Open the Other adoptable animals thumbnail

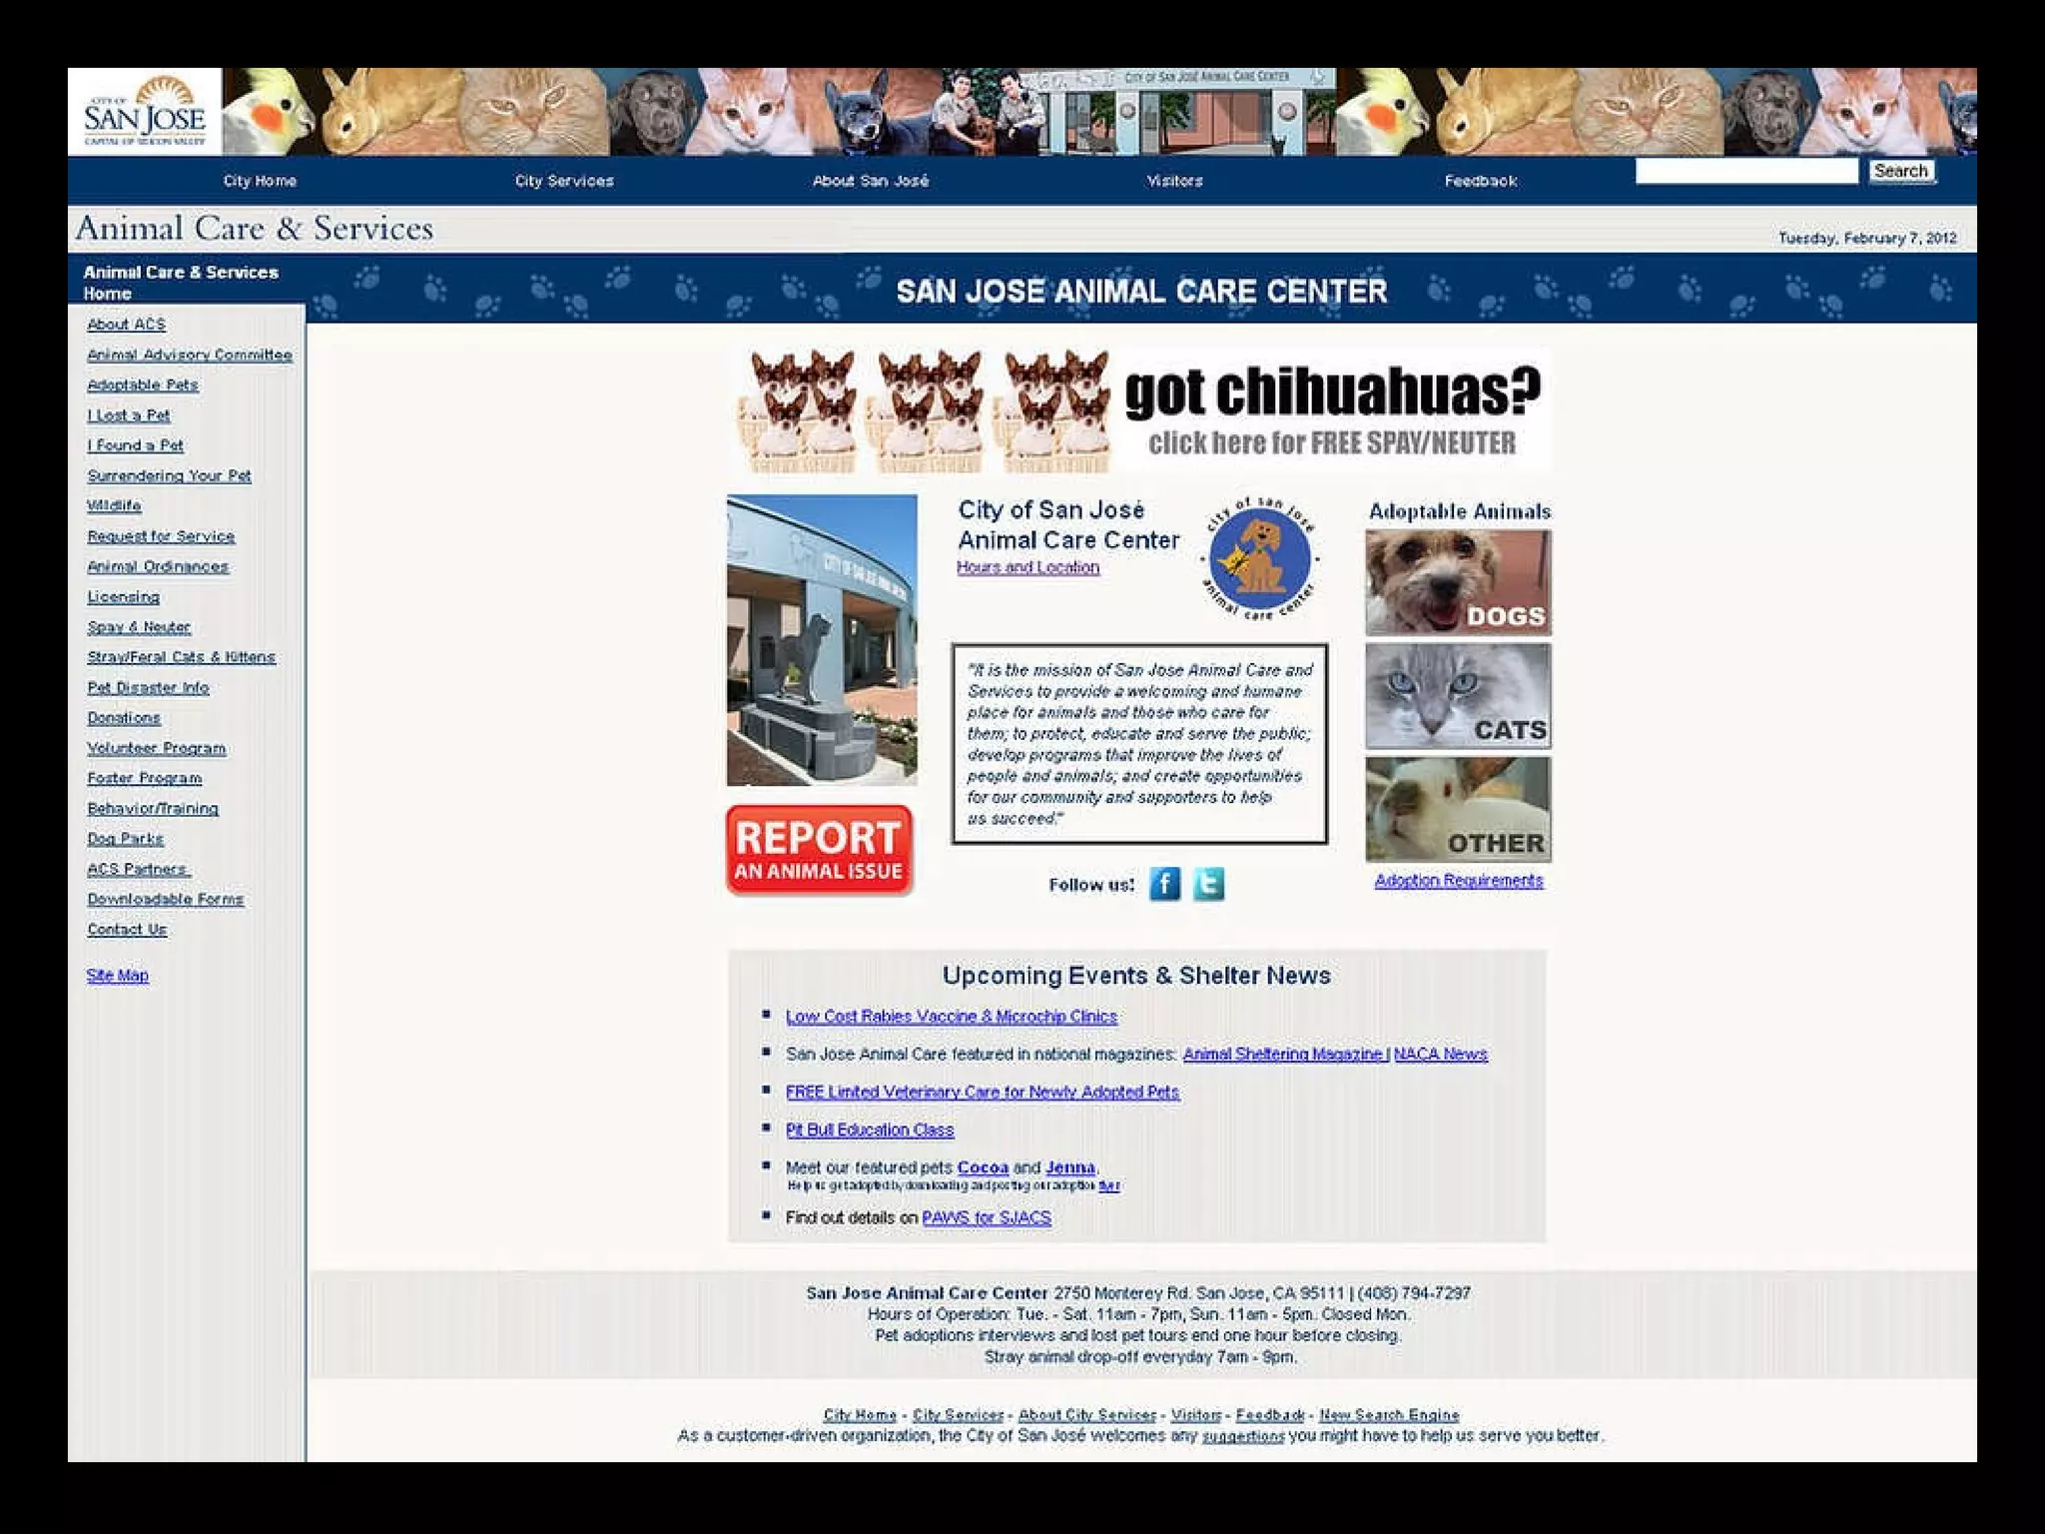coord(1458,809)
